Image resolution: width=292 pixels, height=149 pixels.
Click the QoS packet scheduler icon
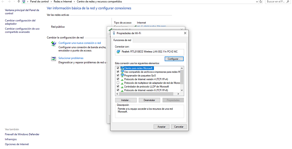click(x=122, y=76)
